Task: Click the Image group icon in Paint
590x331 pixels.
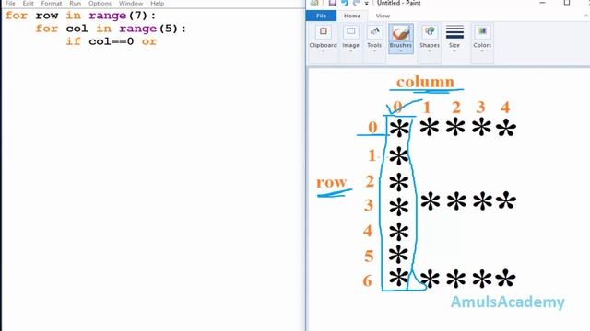Action: (x=350, y=31)
